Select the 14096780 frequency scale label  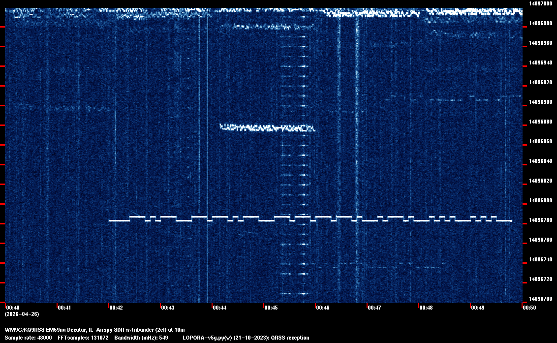click(540, 220)
